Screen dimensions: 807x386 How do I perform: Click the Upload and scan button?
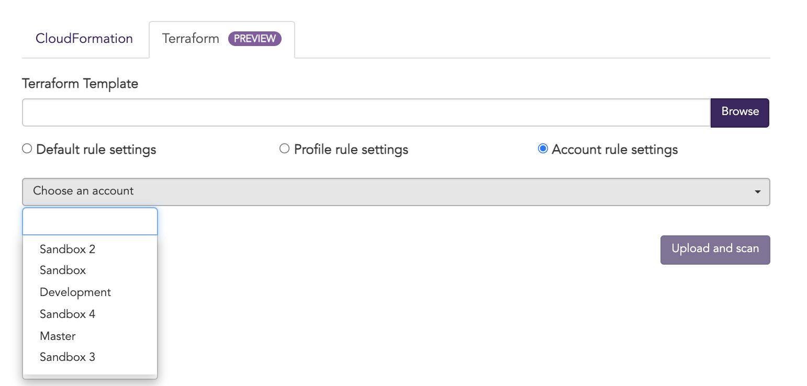tap(715, 250)
